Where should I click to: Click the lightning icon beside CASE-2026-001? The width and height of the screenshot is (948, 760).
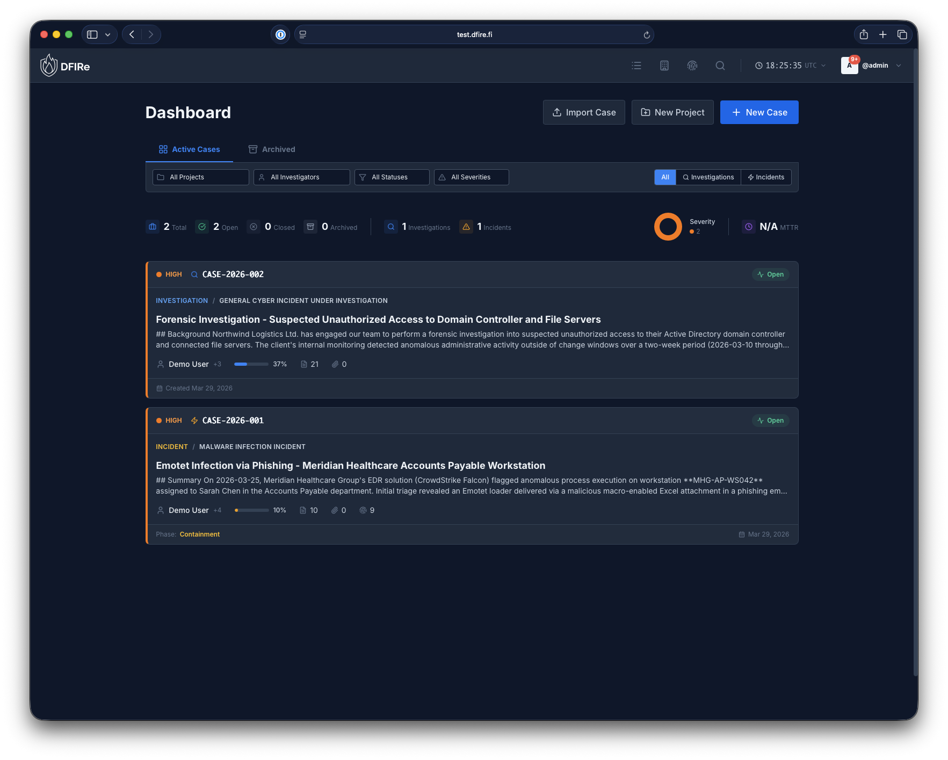[194, 421]
